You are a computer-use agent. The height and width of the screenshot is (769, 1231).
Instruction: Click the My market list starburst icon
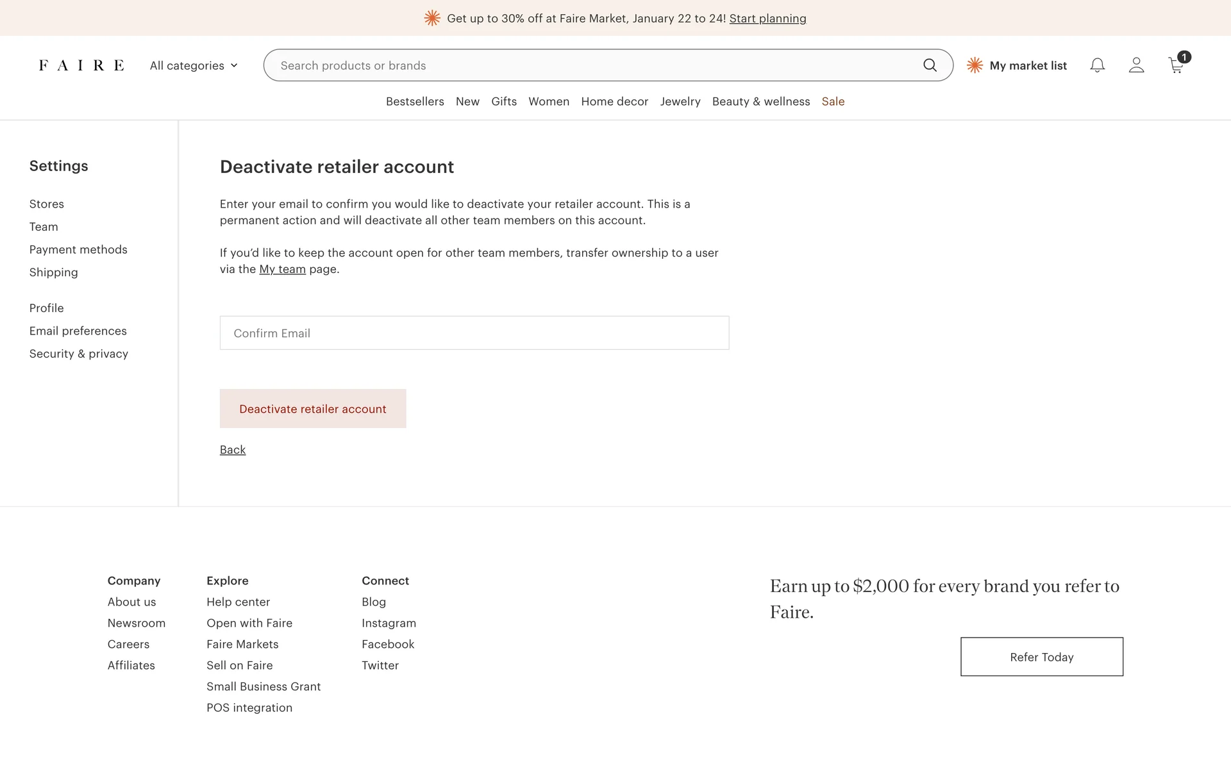pos(975,65)
